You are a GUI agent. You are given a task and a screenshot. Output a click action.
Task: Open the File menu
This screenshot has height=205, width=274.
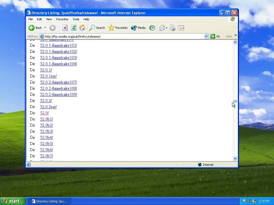click(x=31, y=19)
